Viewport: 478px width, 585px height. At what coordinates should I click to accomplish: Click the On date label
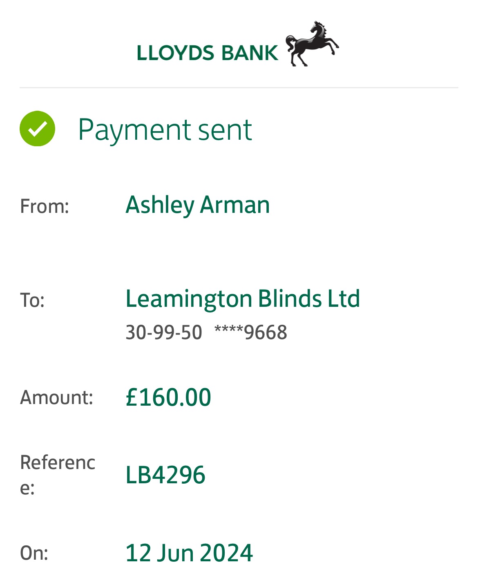34,553
